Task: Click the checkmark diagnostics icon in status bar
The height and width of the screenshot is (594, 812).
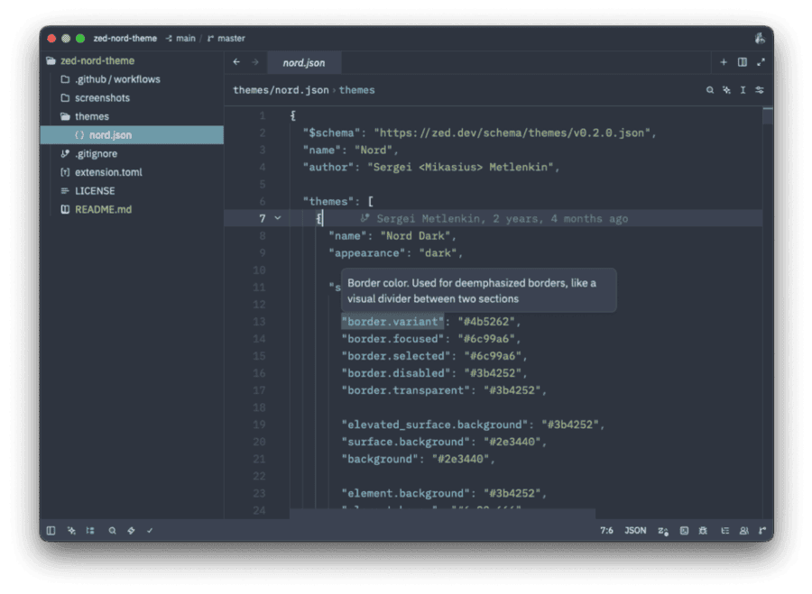Action: click(x=150, y=530)
